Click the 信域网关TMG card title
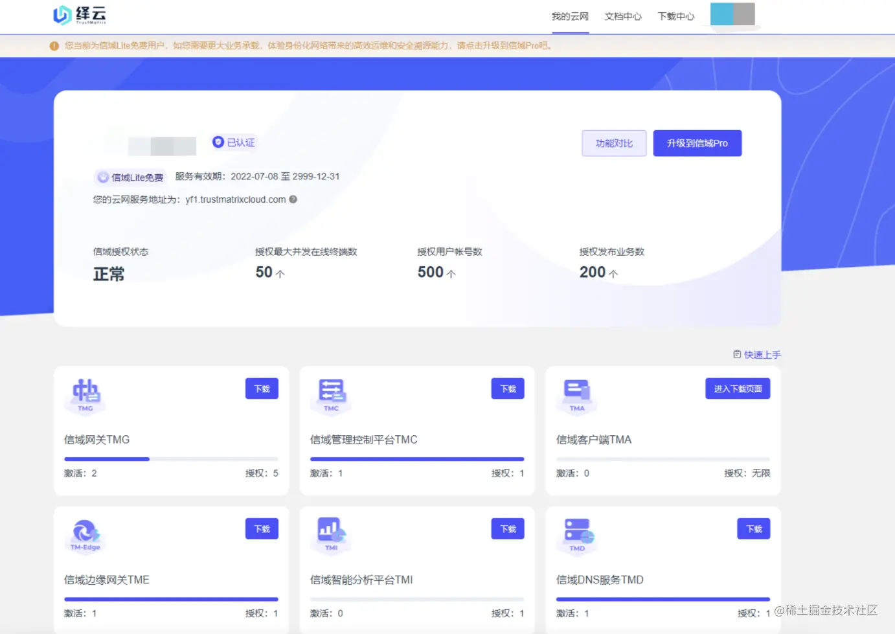The image size is (895, 634). (96, 440)
